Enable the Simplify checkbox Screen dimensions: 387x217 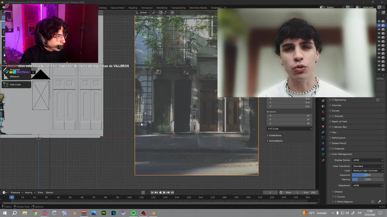pyautogui.click(x=333, y=116)
